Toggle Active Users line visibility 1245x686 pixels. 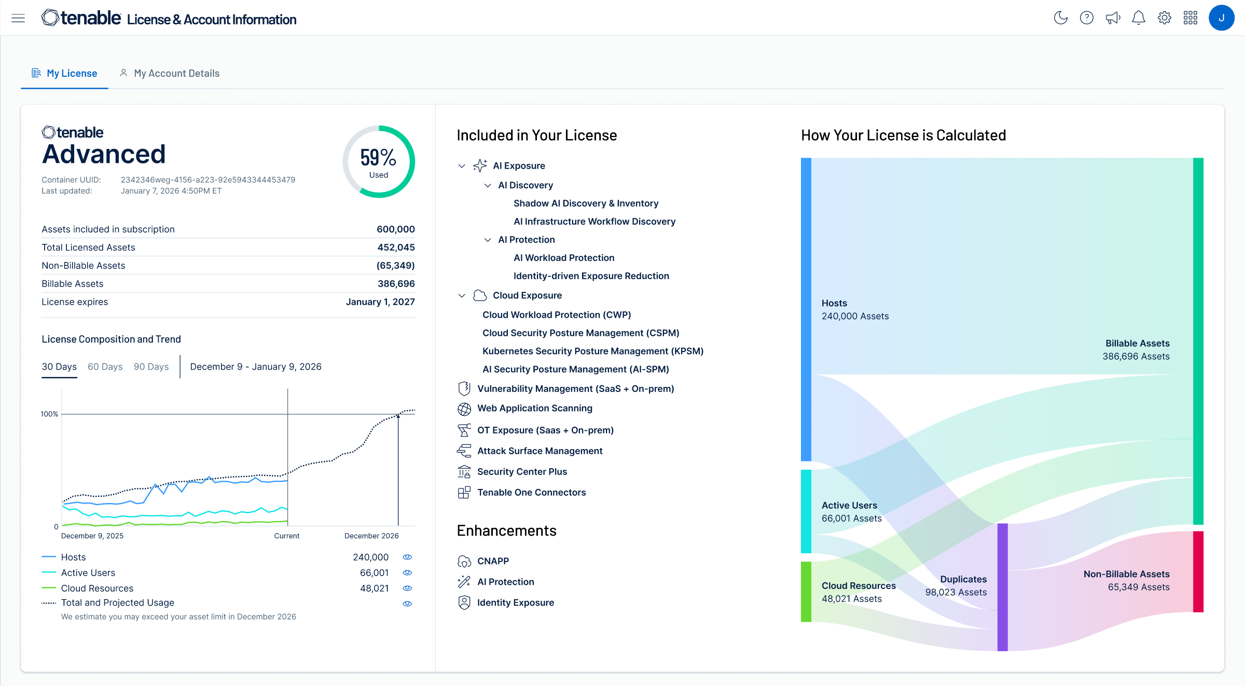[x=407, y=572]
